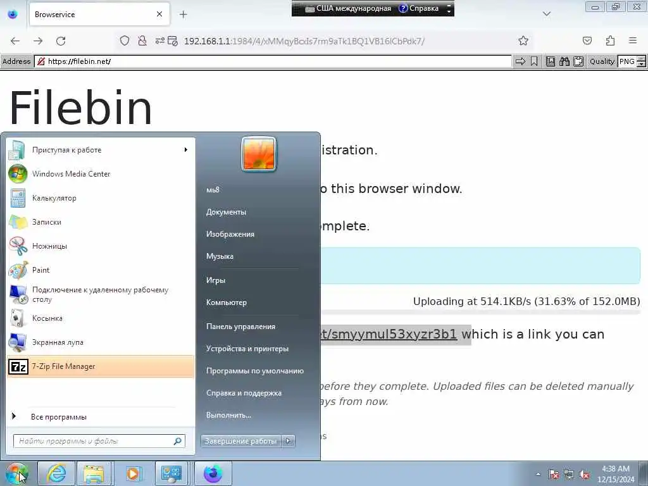Image resolution: width=648 pixels, height=486 pixels.
Task: Open Экранная лупа magnifier
Action: [101, 342]
